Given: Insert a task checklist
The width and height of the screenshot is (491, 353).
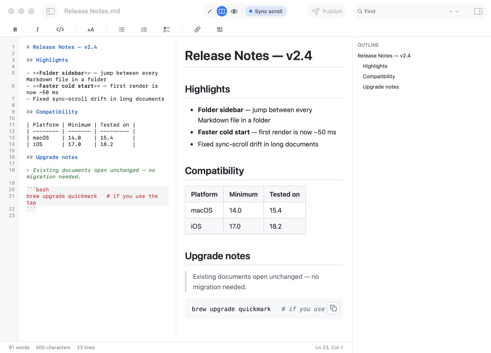Looking at the screenshot, I should 167,29.
